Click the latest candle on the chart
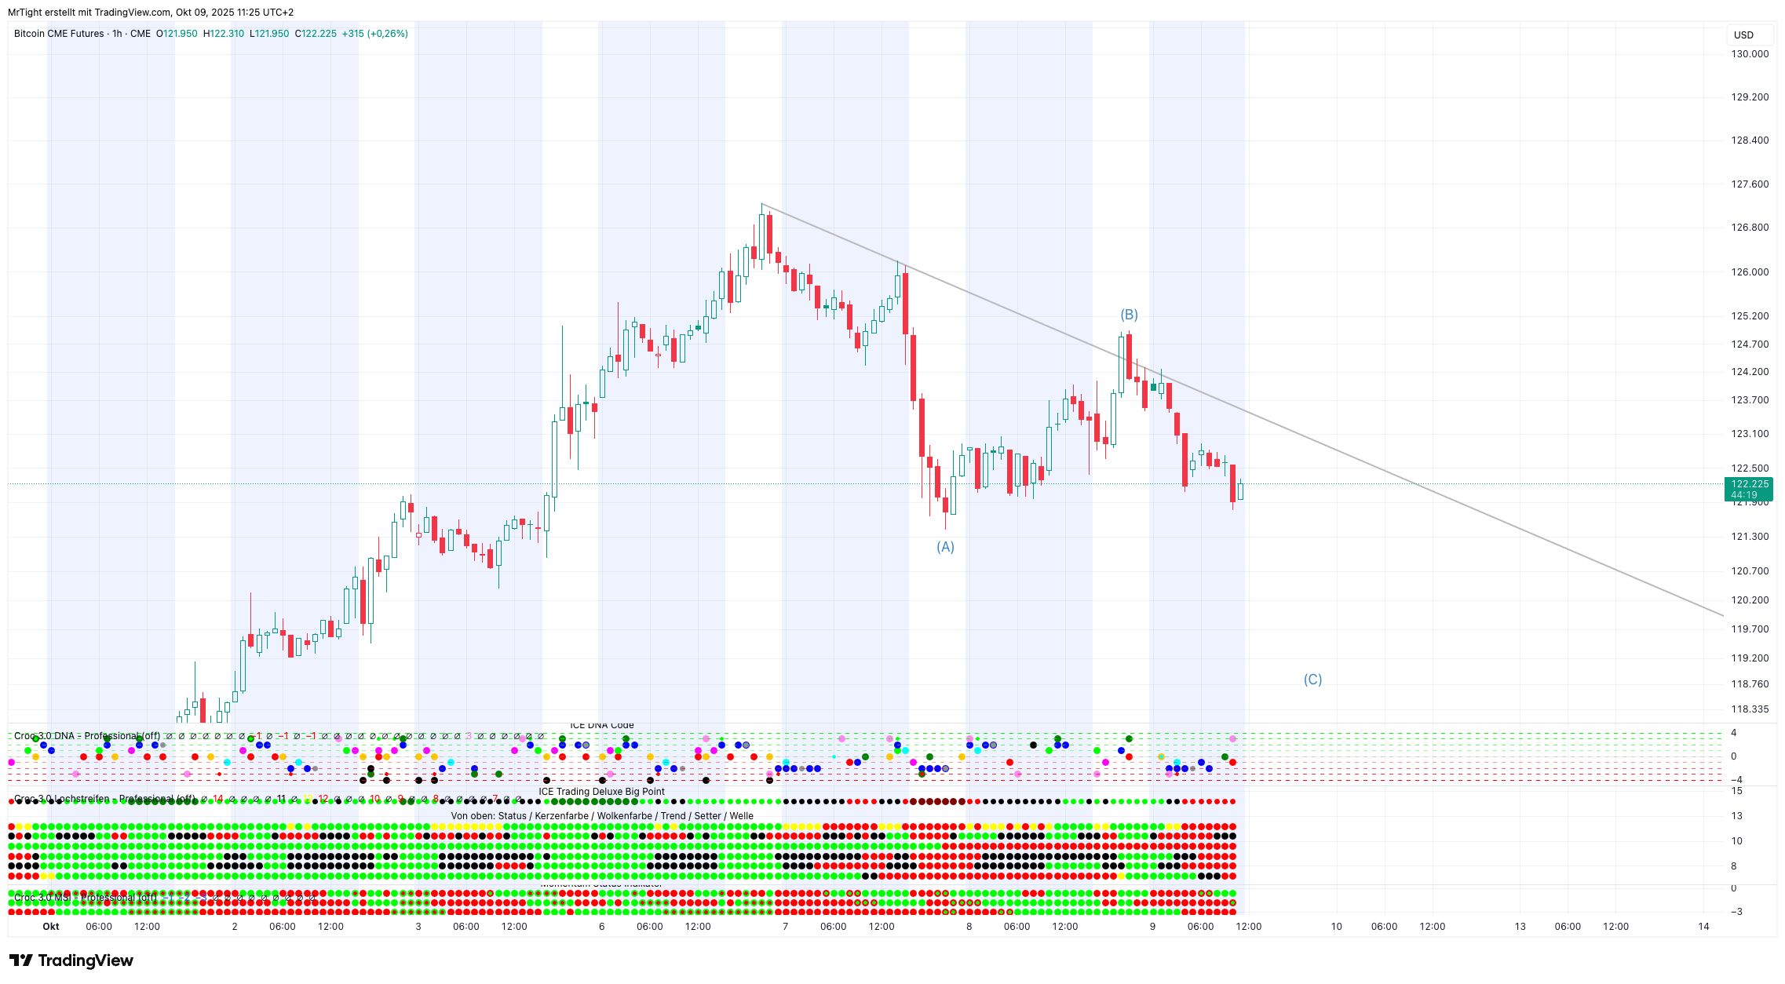 click(x=1240, y=491)
